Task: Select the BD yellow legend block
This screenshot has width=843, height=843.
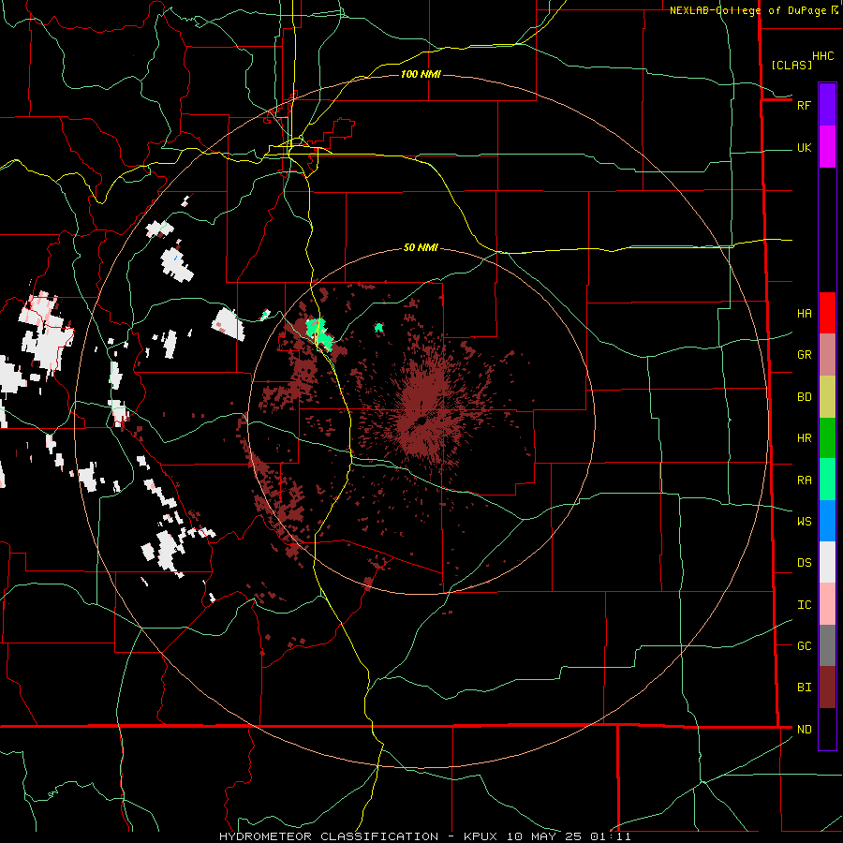Action: click(x=827, y=397)
